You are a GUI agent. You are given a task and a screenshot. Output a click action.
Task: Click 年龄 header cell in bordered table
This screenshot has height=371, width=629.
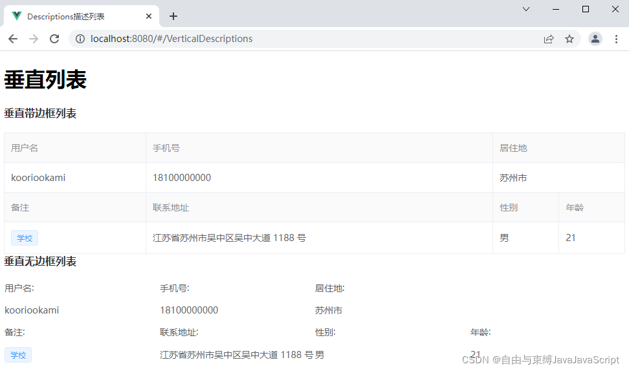(591, 207)
